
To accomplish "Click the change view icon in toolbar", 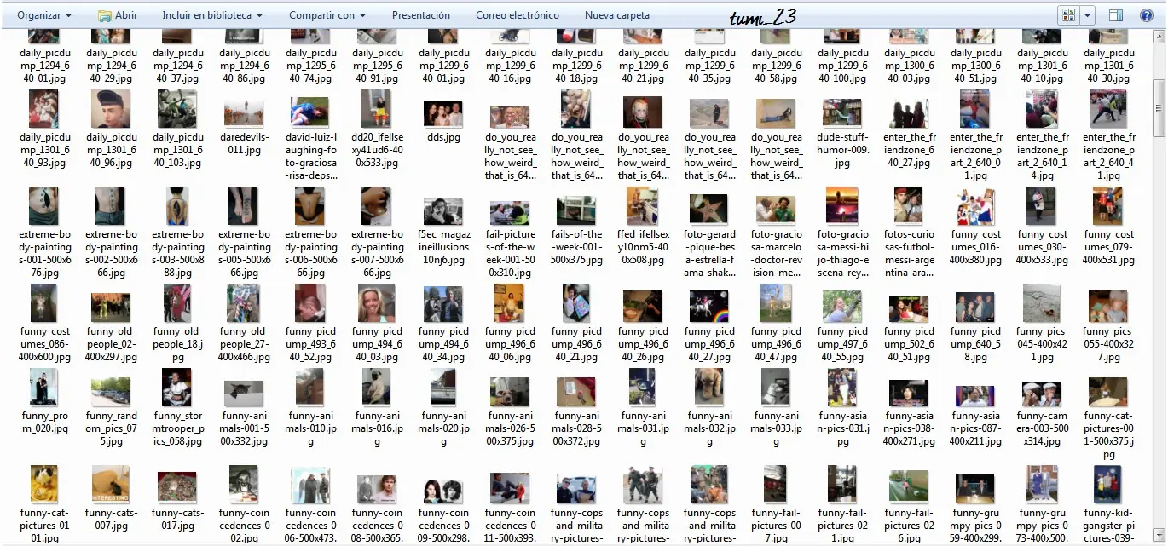I will pyautogui.click(x=1068, y=15).
